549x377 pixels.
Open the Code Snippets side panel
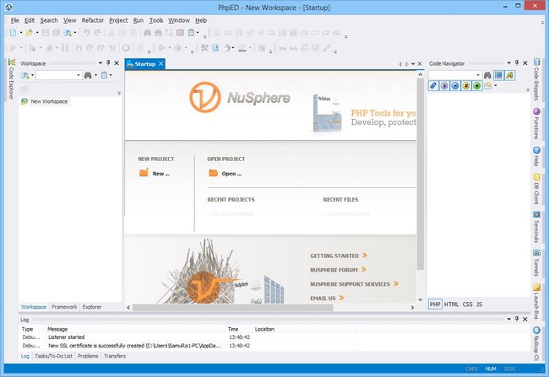click(536, 80)
